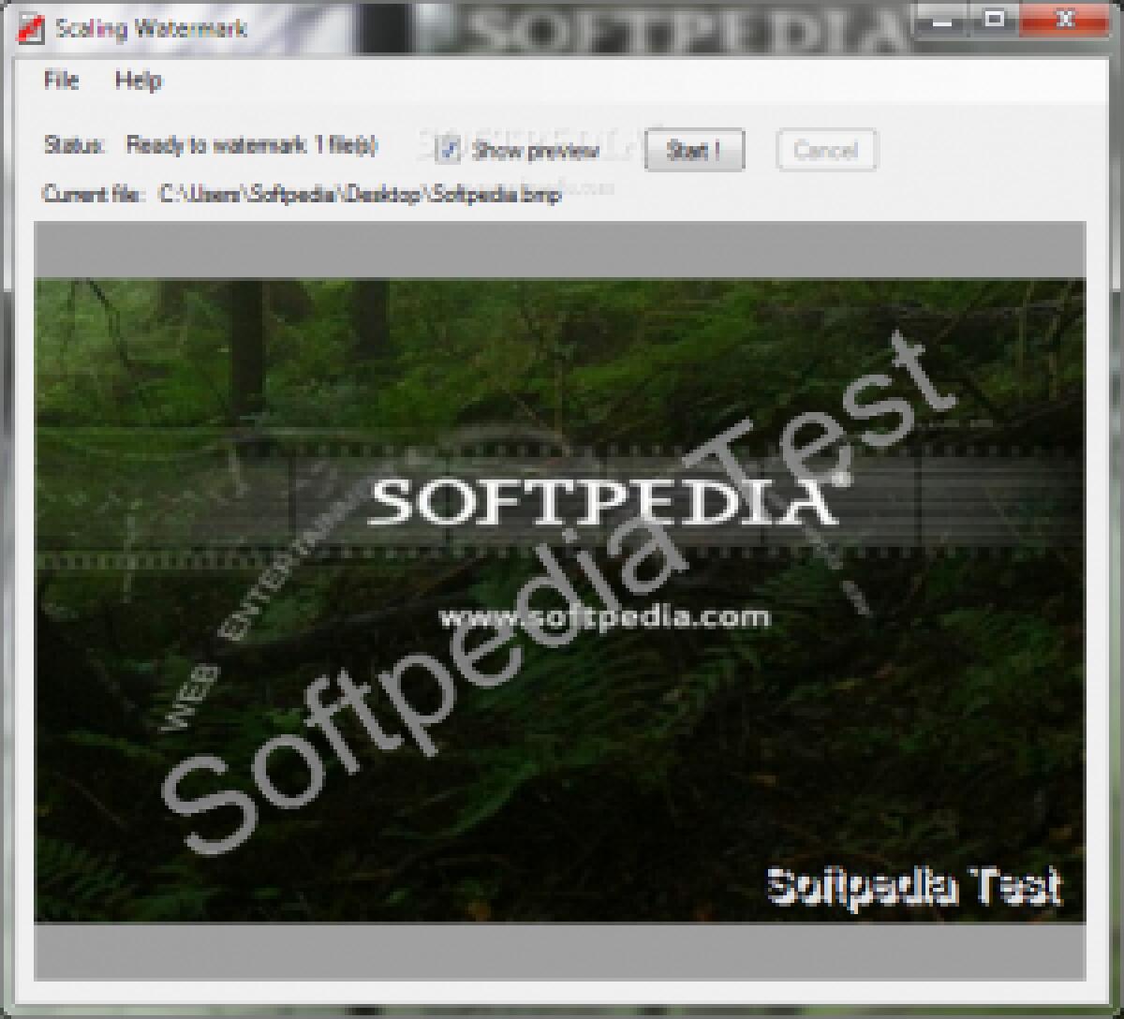Click the watermarked preview image
Viewport: 1124px width, 1019px height.
(x=559, y=600)
